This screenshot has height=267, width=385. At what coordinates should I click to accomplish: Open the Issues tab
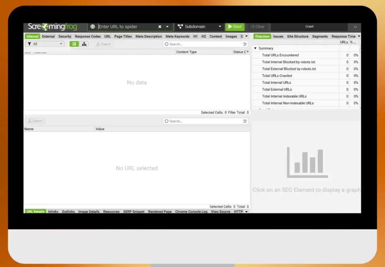(x=278, y=37)
